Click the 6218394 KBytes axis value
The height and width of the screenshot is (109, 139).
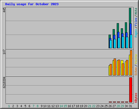point(4,83)
